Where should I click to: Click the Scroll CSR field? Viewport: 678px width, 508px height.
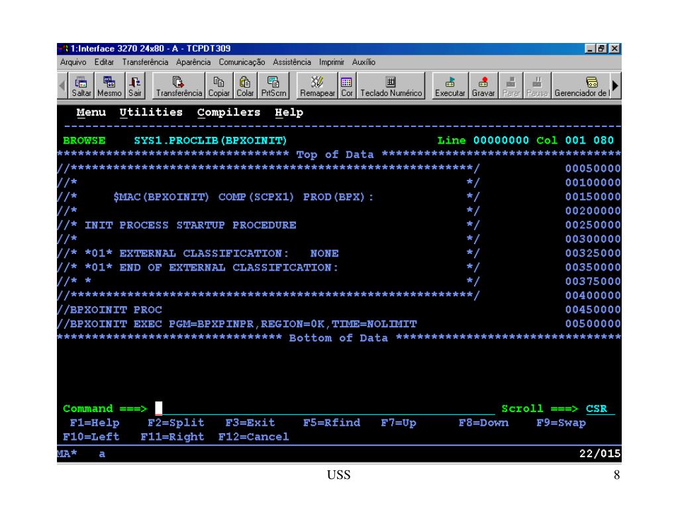pos(600,408)
